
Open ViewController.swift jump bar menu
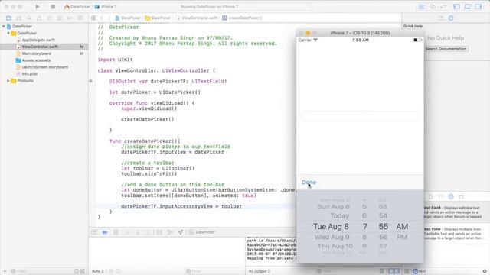(x=197, y=18)
